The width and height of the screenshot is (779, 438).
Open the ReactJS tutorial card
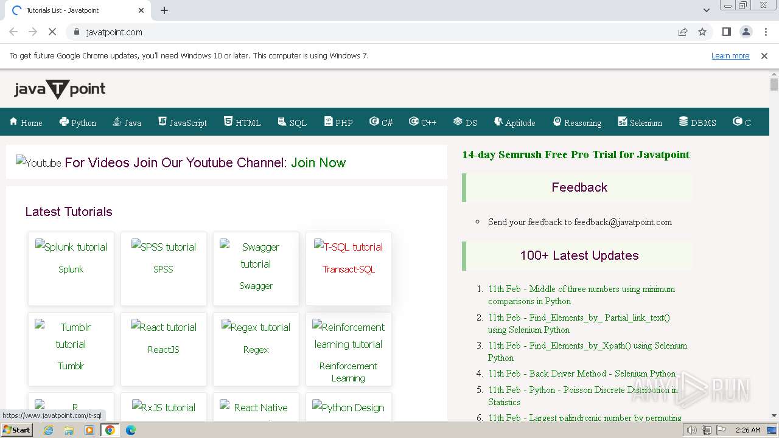click(164, 349)
